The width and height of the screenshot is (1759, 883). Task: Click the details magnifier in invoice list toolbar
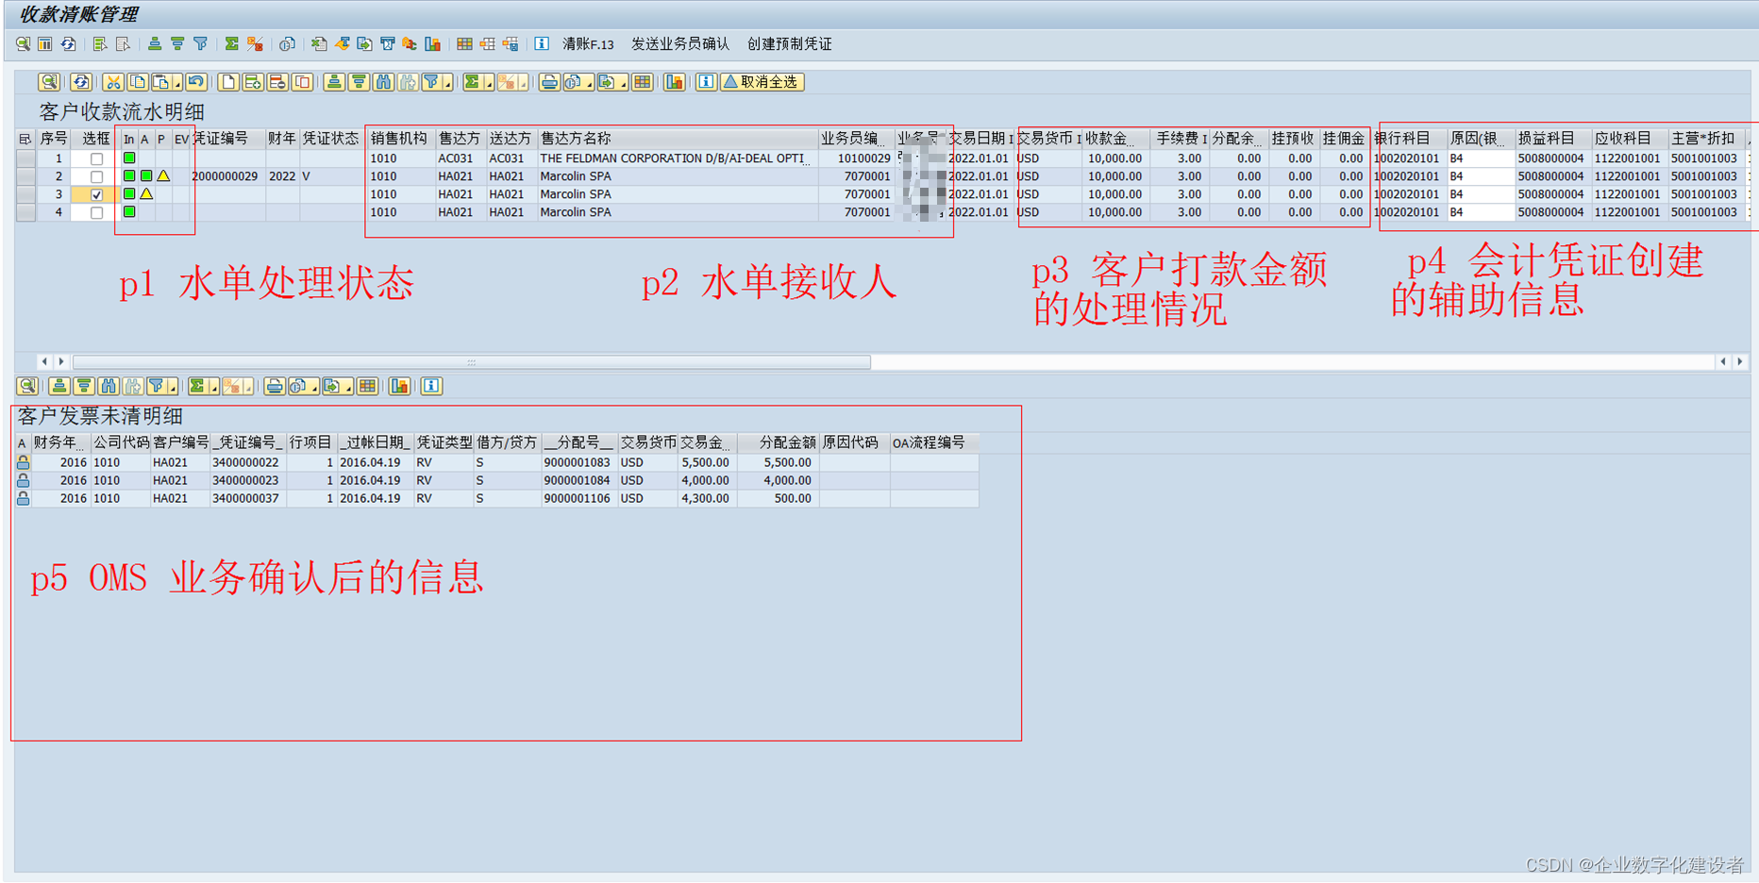pyautogui.click(x=27, y=386)
